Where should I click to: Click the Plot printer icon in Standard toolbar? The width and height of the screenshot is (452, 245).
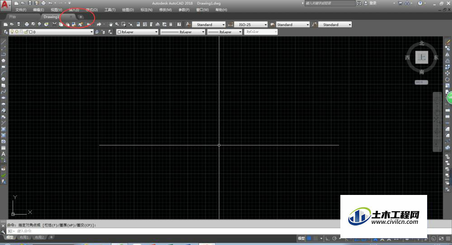tap(27, 24)
